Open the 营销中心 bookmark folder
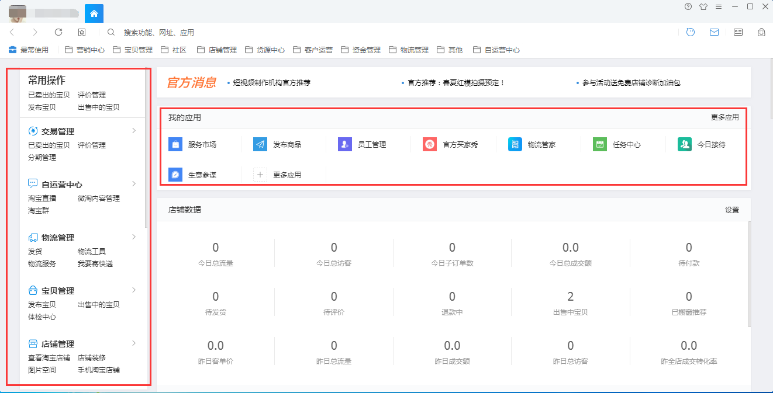This screenshot has width=773, height=393. [85, 50]
